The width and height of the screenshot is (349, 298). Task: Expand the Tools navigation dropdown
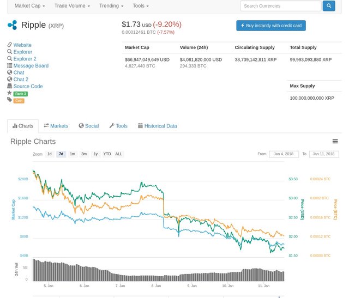pos(141,6)
